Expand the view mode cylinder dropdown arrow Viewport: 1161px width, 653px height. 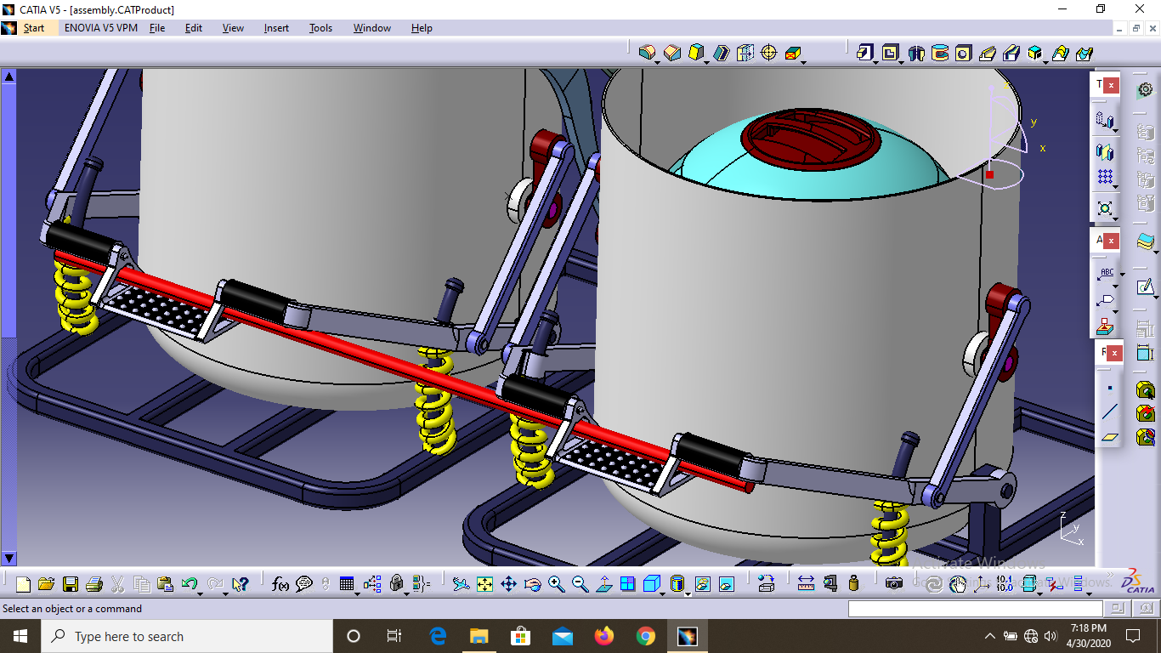coord(687,591)
